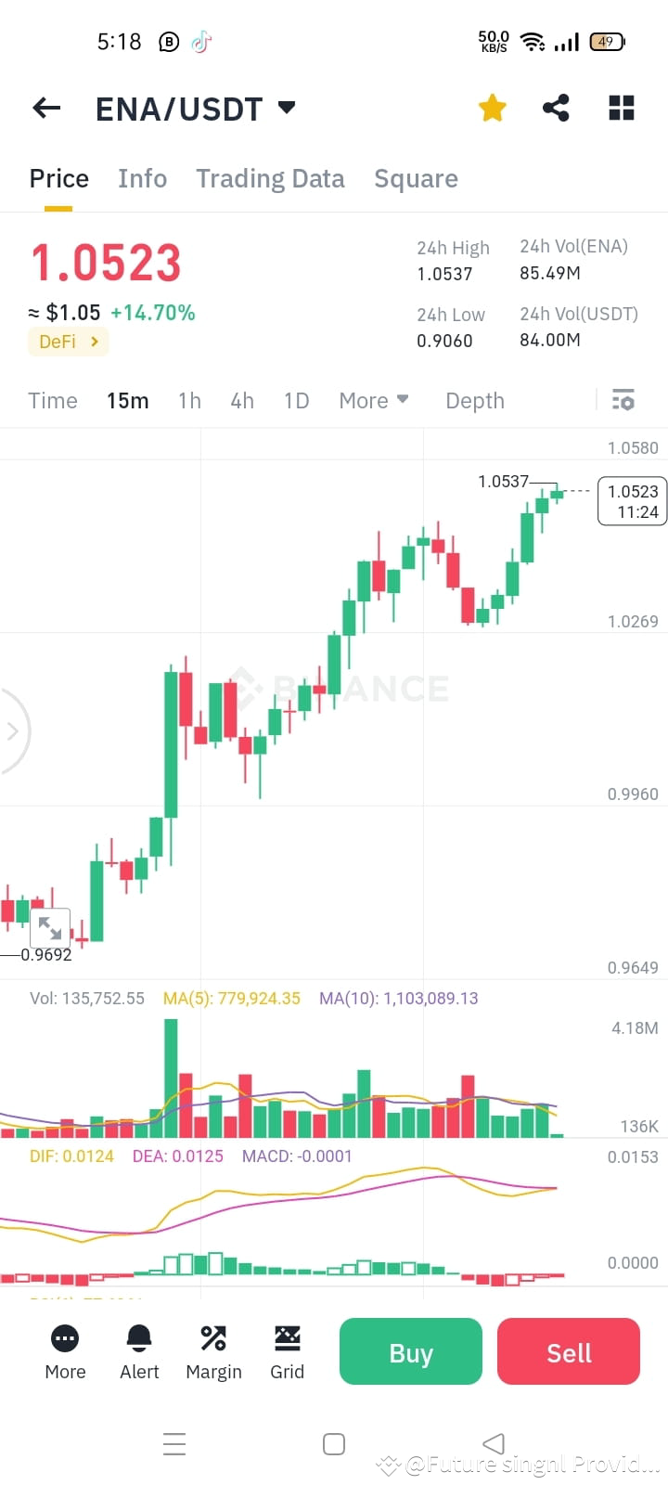The width and height of the screenshot is (668, 1485).
Task: Open the Square tab
Action: [x=416, y=178]
